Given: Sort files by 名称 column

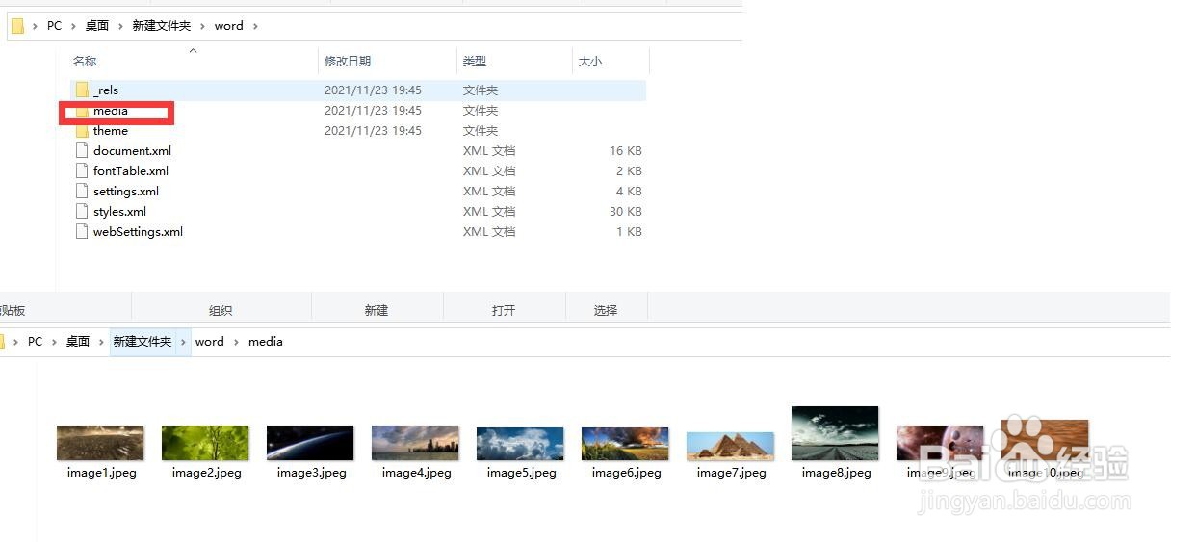Looking at the screenshot, I should coord(85,61).
